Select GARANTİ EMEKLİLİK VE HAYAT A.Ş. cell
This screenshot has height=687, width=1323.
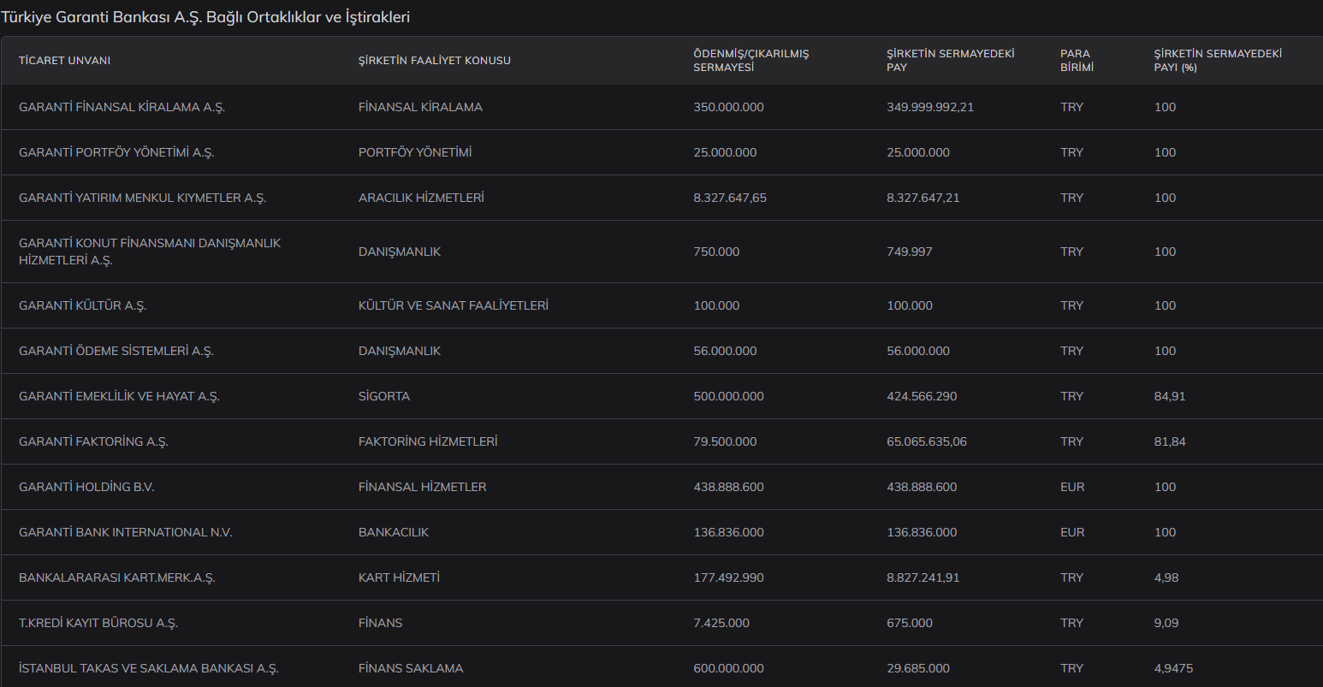pyautogui.click(x=119, y=396)
